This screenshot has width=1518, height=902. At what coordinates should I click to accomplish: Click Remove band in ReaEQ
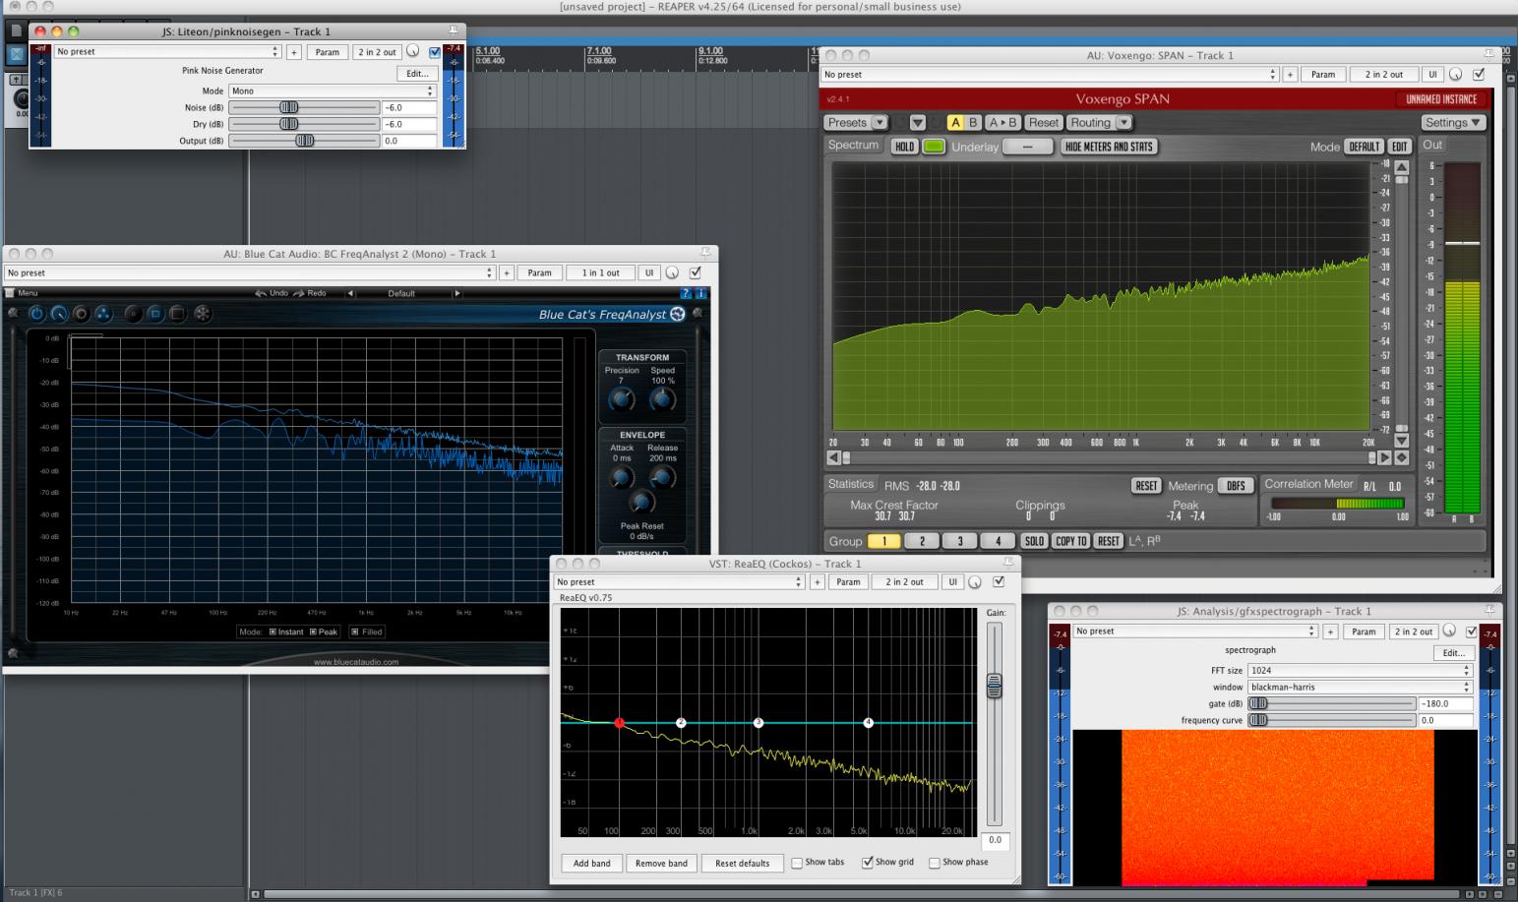point(661,864)
